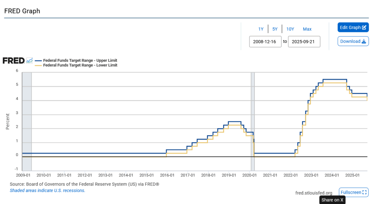Show the Max date range
Viewport: 373px width, 204px height.
(x=307, y=29)
